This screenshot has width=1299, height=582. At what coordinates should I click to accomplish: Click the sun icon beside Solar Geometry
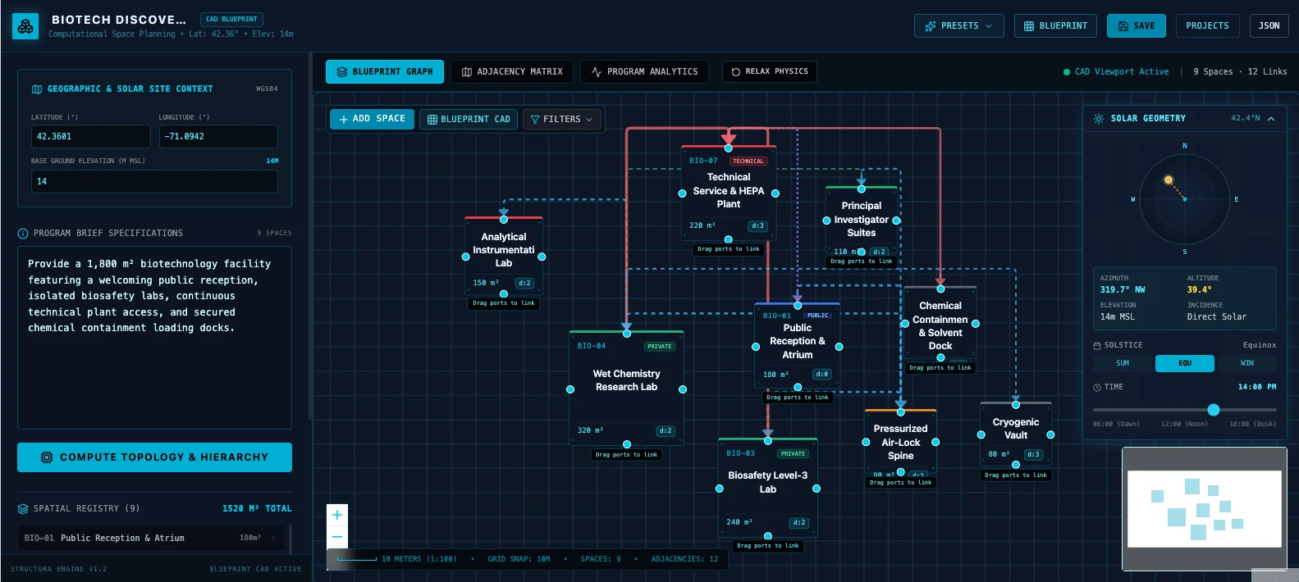[1099, 119]
